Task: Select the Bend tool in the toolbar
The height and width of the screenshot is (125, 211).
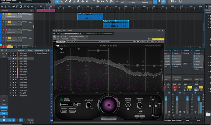Action: [83, 1]
